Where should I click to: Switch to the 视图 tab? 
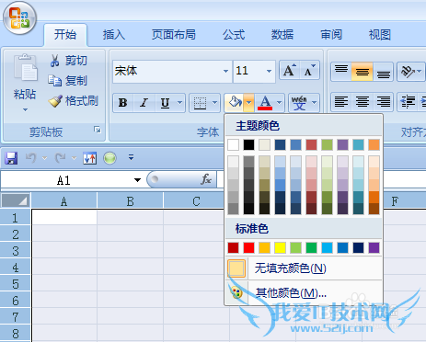click(380, 34)
